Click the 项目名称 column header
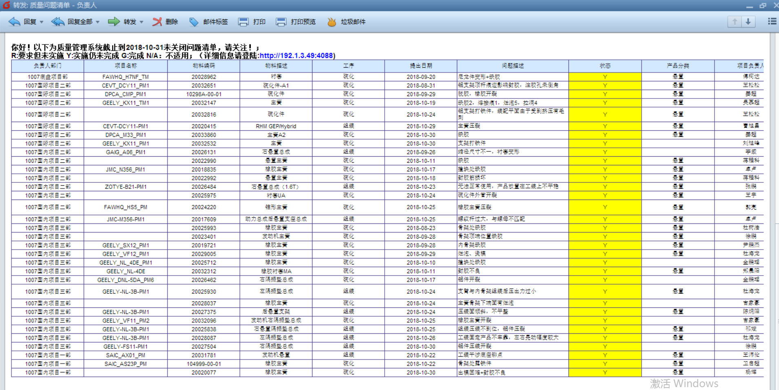 (126, 66)
